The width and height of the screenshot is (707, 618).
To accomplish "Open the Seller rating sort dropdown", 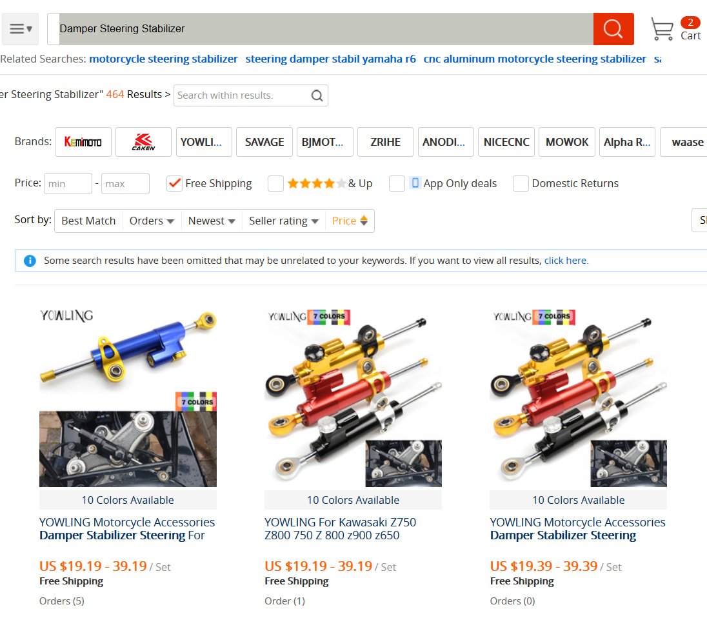I will [x=284, y=221].
